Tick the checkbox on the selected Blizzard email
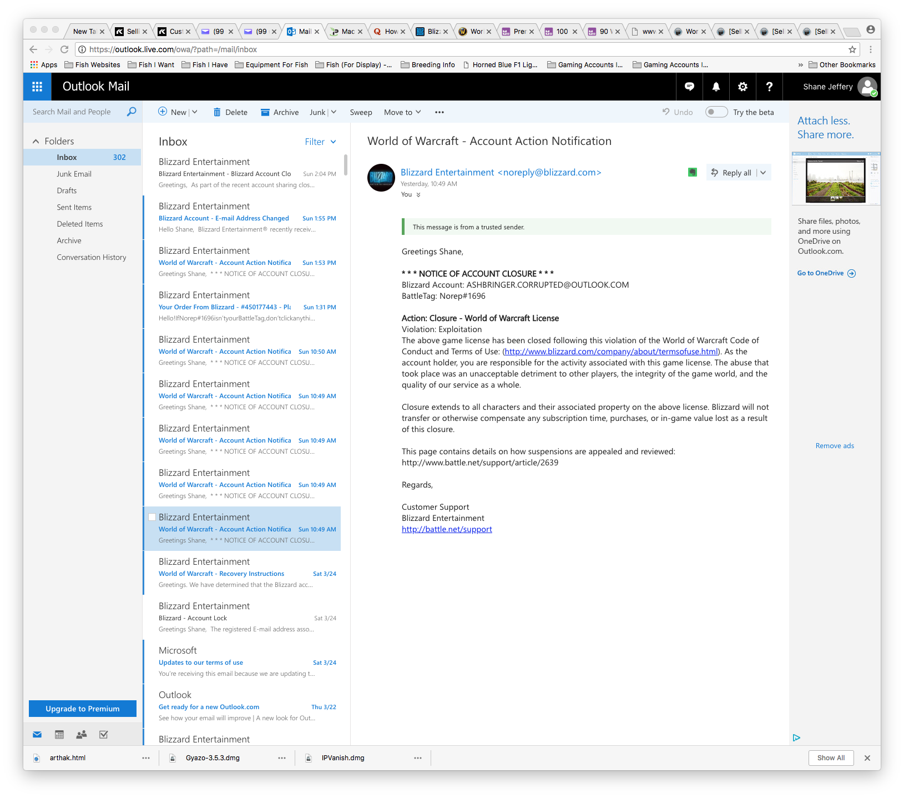Screen dimensions: 904x798 coord(151,517)
